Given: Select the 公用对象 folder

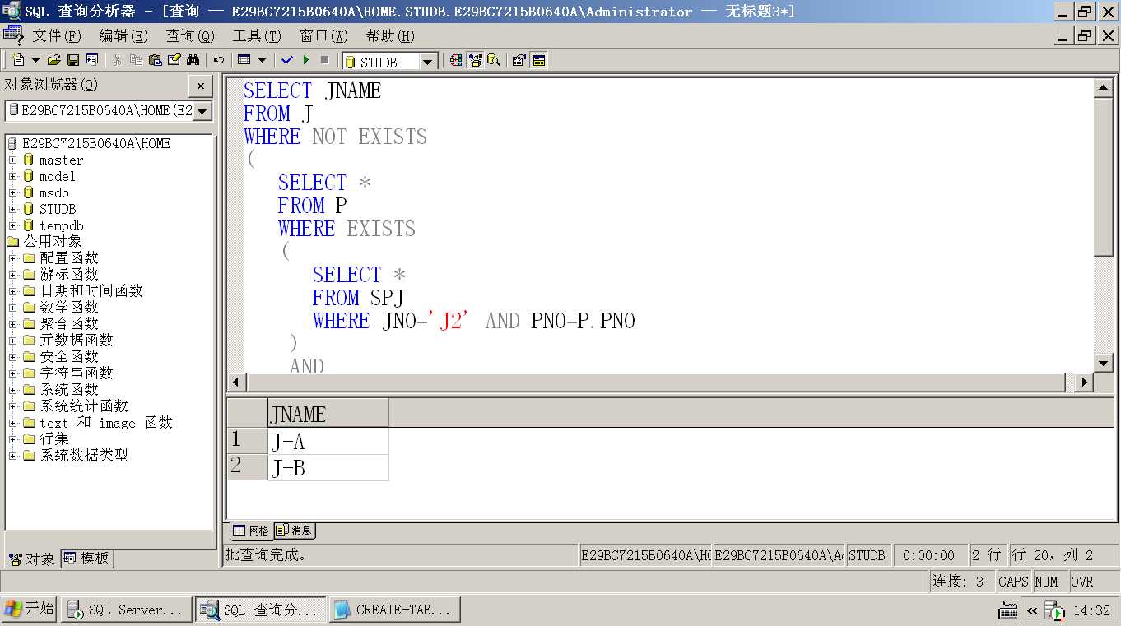Looking at the screenshot, I should click(53, 242).
